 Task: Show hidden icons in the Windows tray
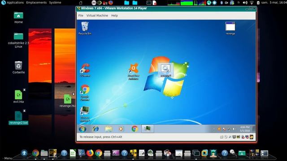[214, 129]
